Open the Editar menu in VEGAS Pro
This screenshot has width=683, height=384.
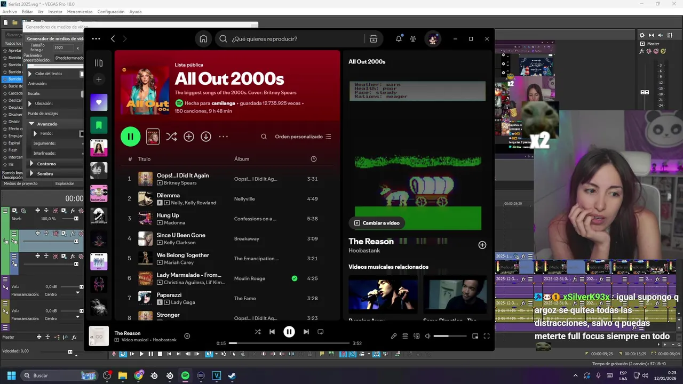pos(27,12)
